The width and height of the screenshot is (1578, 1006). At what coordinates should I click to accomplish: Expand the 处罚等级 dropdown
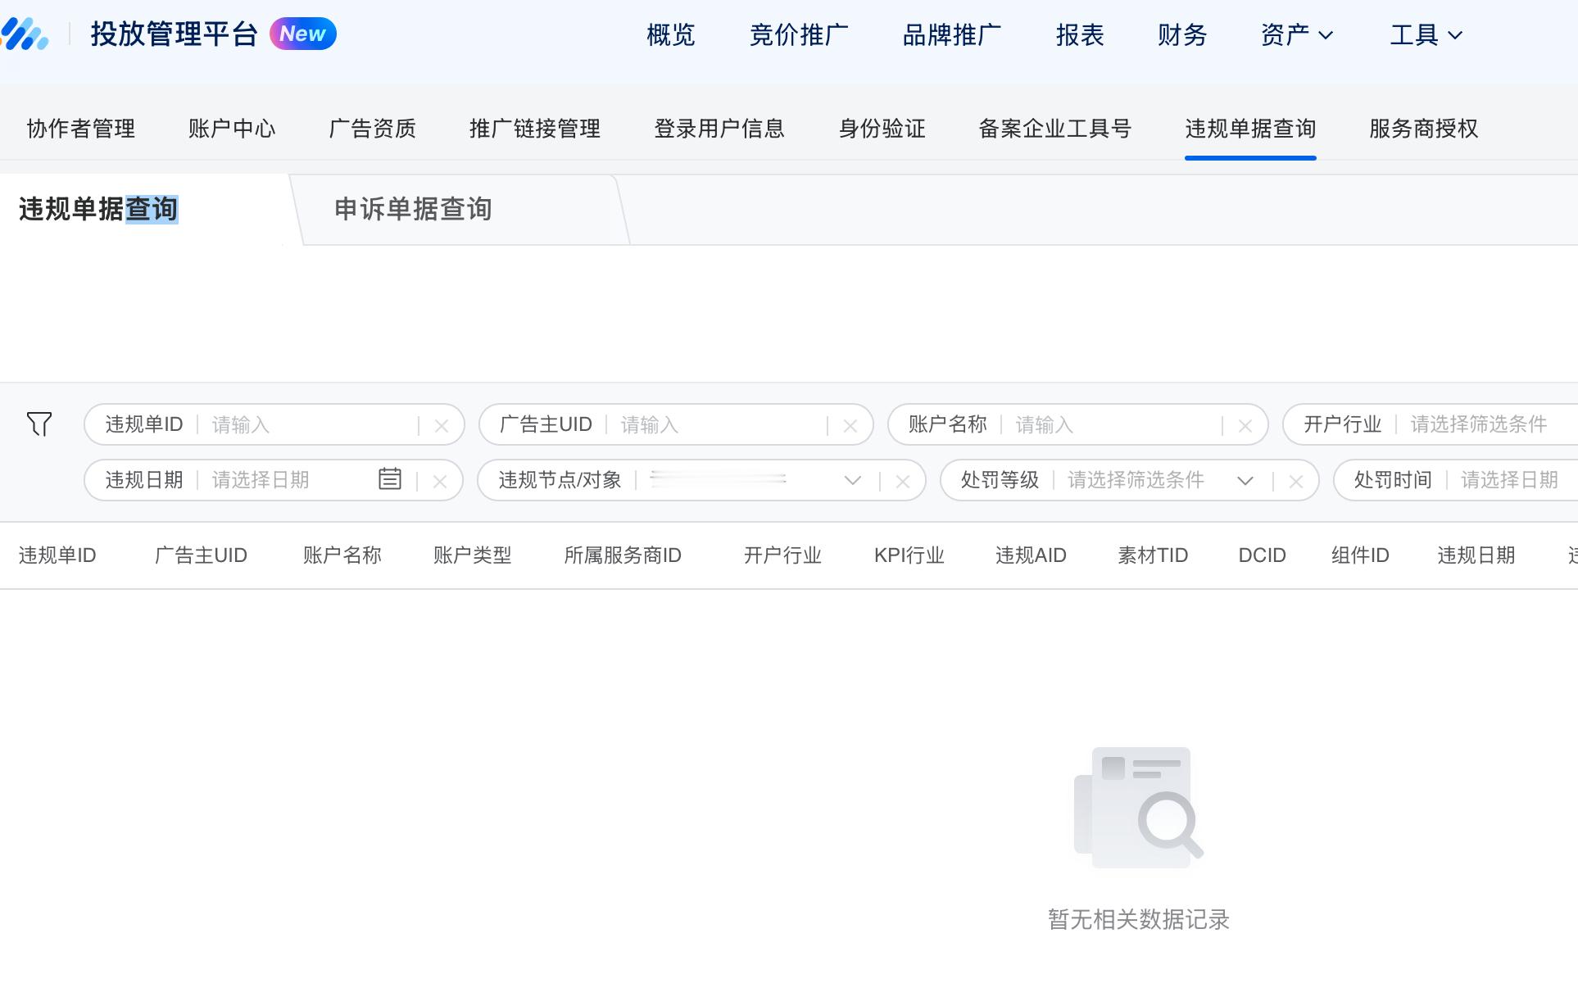point(1245,480)
